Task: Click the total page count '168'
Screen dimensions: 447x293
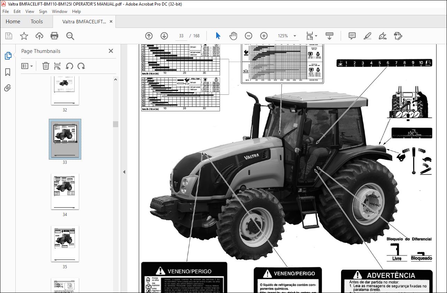Action: pos(196,36)
